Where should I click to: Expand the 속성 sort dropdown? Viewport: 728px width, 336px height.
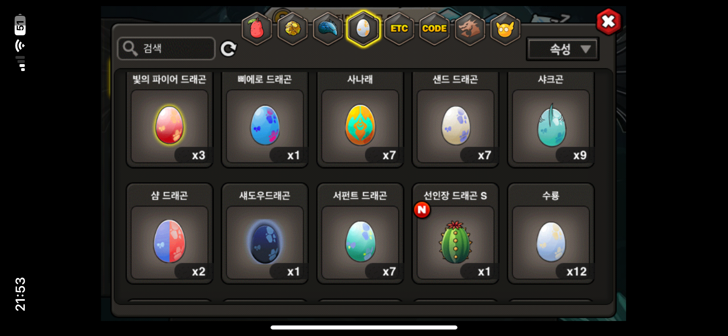point(563,49)
